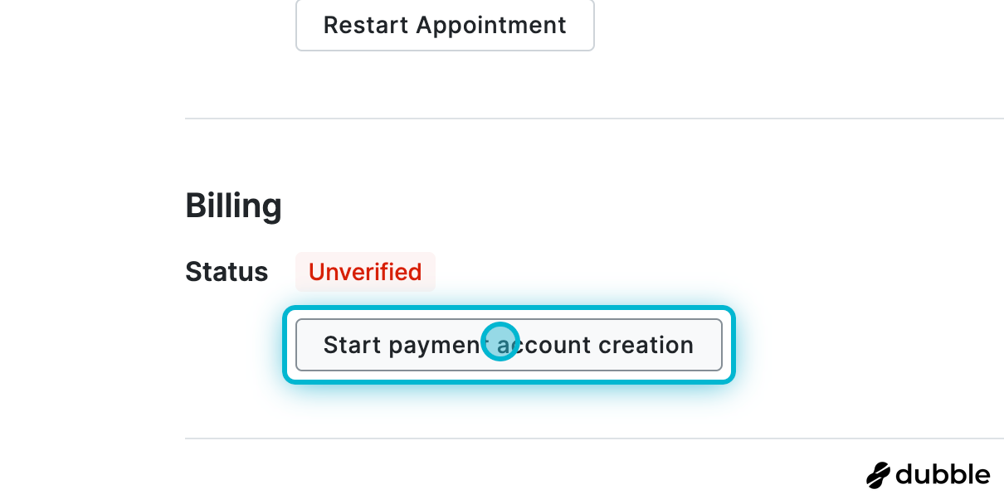Click the red Unverified status badge

[x=365, y=272]
